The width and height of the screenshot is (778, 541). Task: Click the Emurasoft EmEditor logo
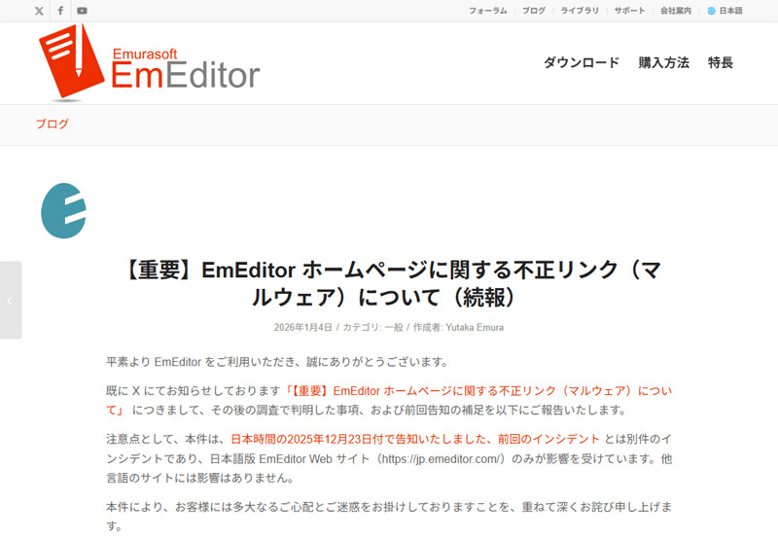pos(150,62)
